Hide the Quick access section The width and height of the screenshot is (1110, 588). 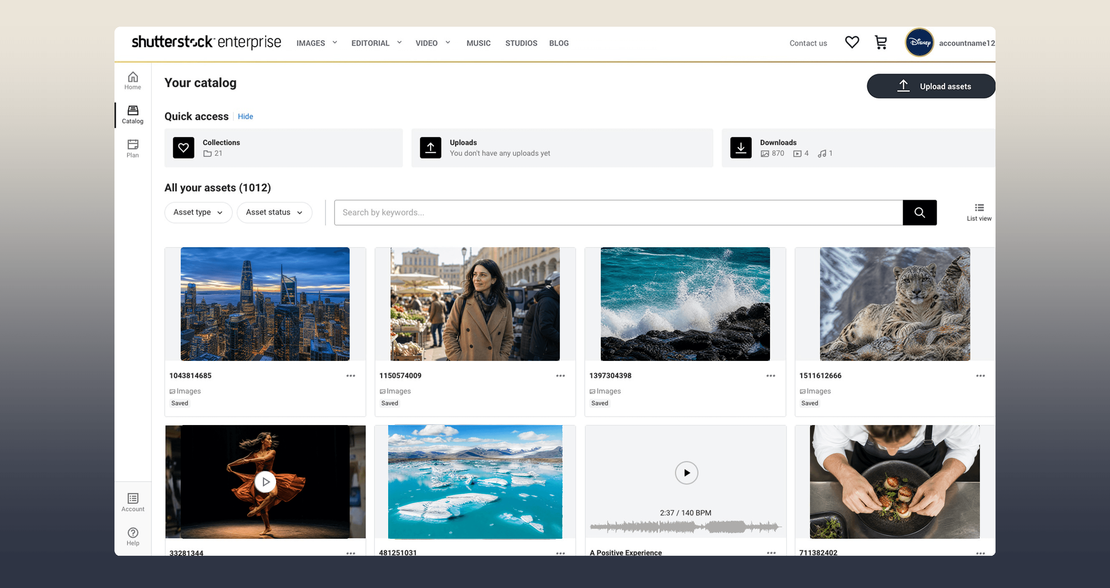click(245, 116)
